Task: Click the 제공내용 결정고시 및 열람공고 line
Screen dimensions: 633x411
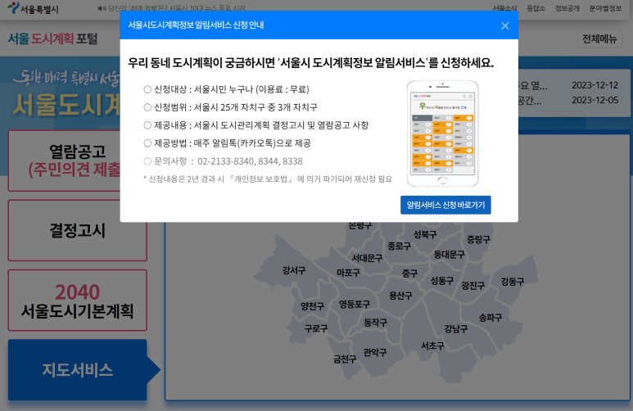Action: (x=256, y=125)
